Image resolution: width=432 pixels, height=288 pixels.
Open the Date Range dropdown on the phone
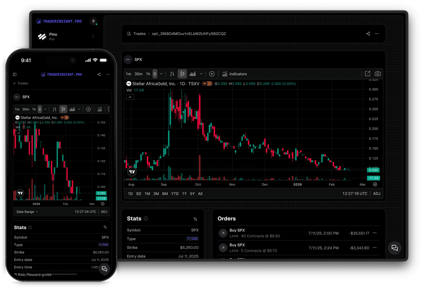(27, 212)
